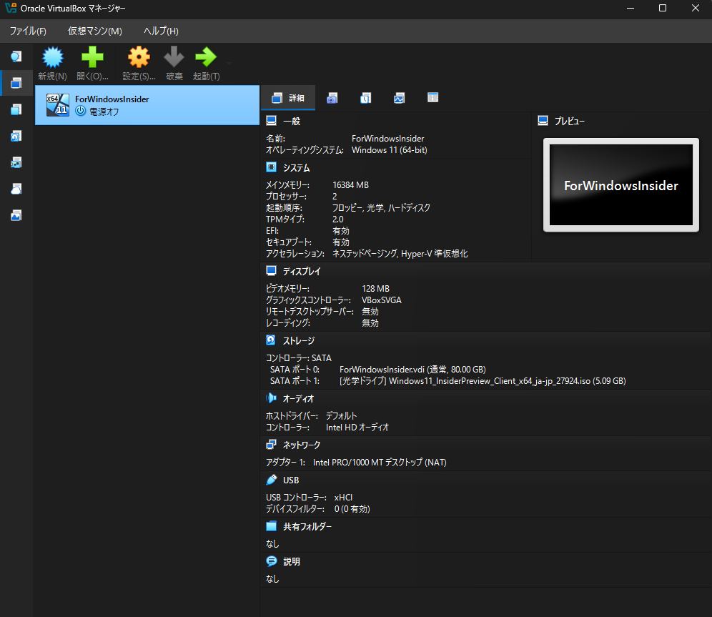Click the 16384 MB main memory value
Image resolution: width=712 pixels, height=617 pixels.
(x=350, y=184)
